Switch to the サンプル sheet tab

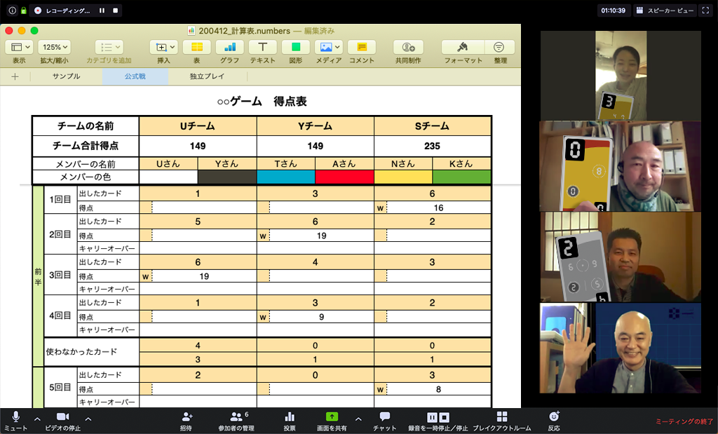click(x=66, y=76)
